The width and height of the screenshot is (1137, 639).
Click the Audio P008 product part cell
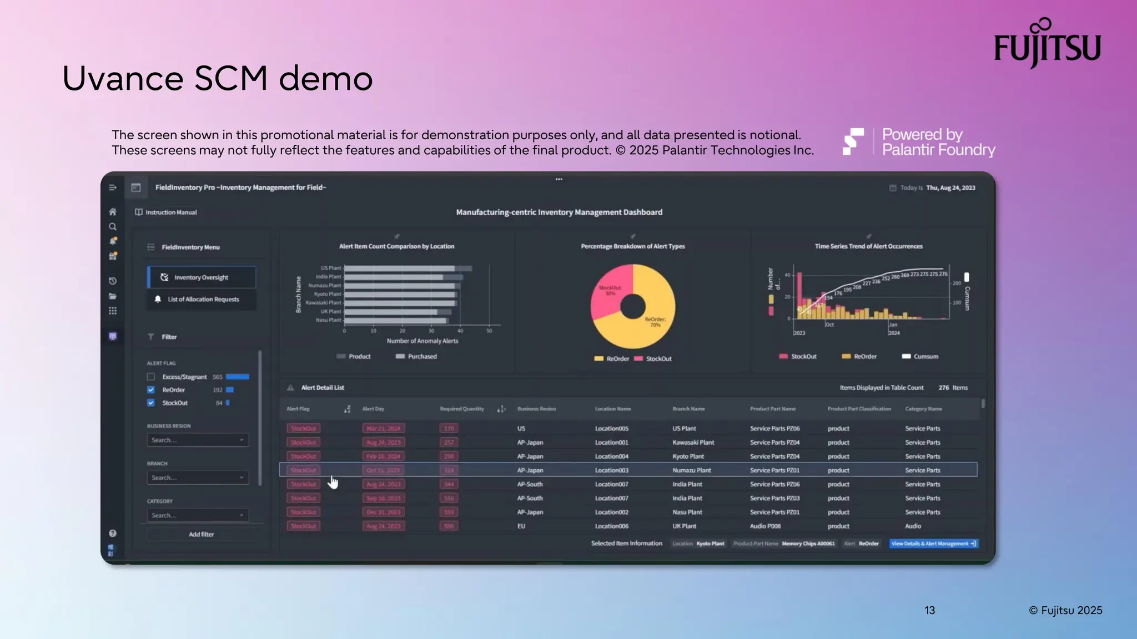766,526
